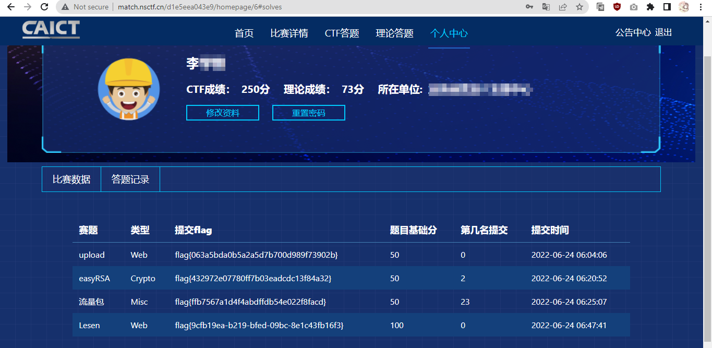Toggle the browser side panel icon
Image resolution: width=712 pixels, height=348 pixels.
click(x=667, y=7)
